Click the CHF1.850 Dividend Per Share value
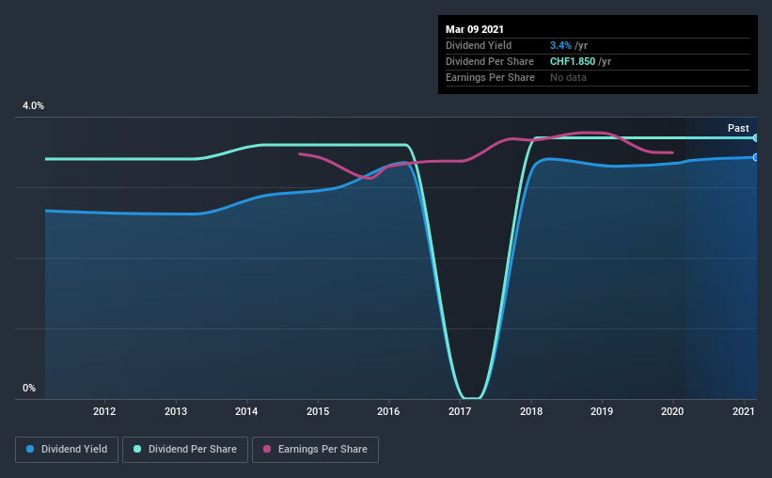The image size is (772, 478). (x=573, y=61)
